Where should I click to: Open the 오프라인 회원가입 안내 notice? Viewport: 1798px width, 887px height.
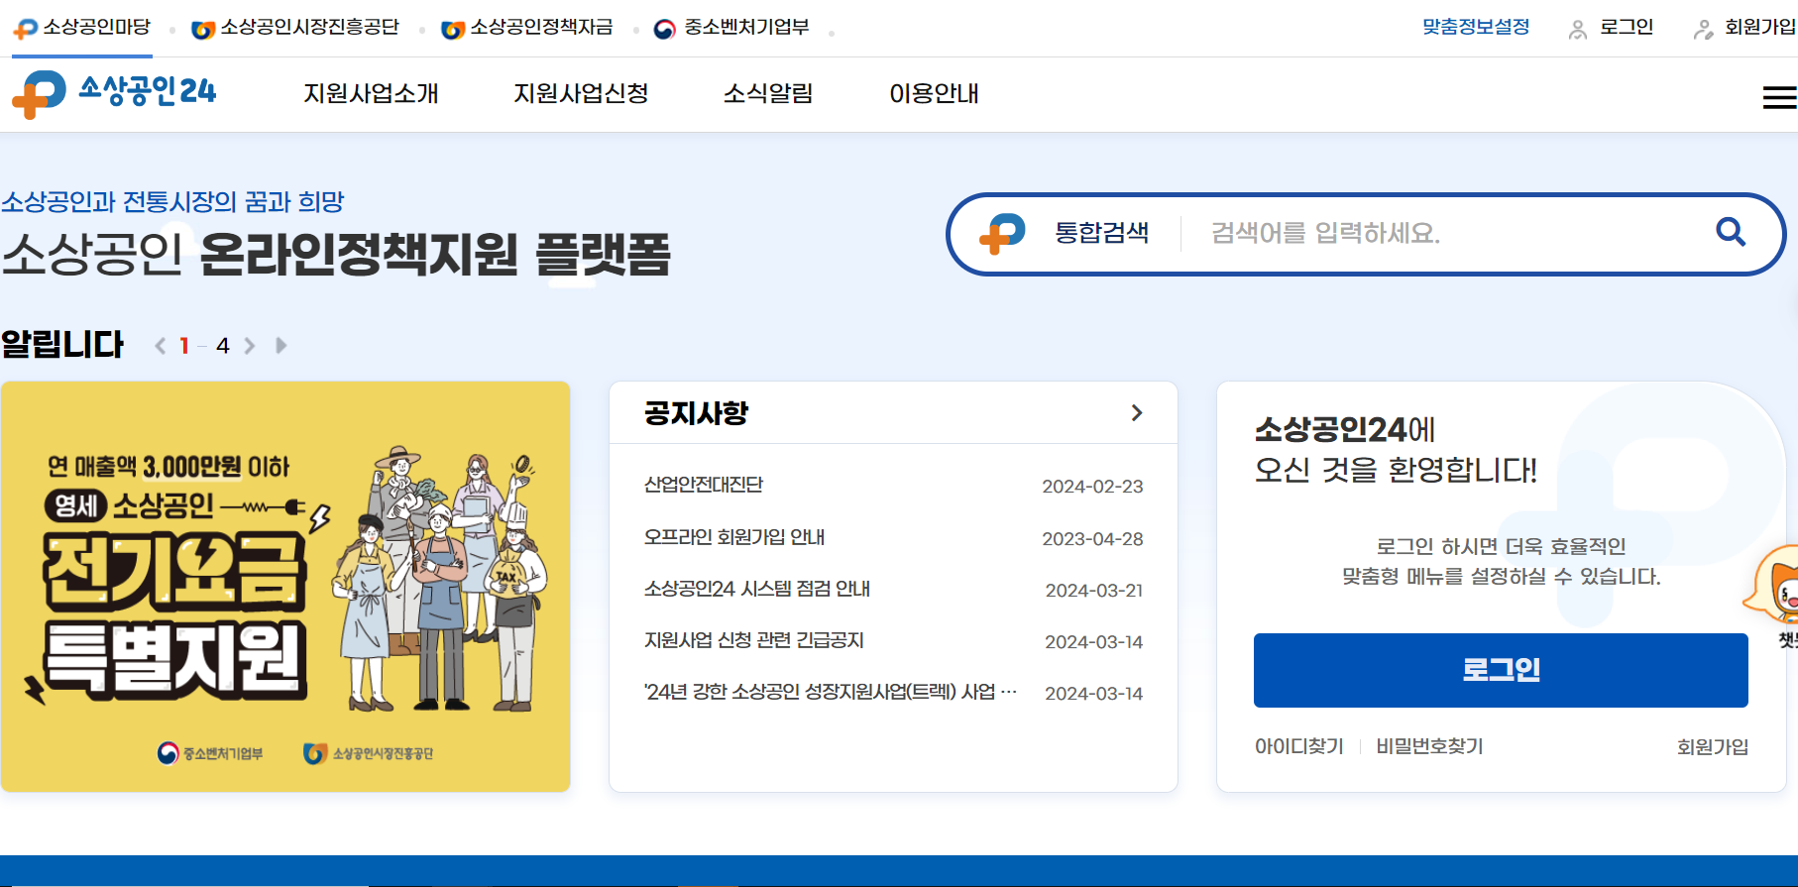[734, 537]
